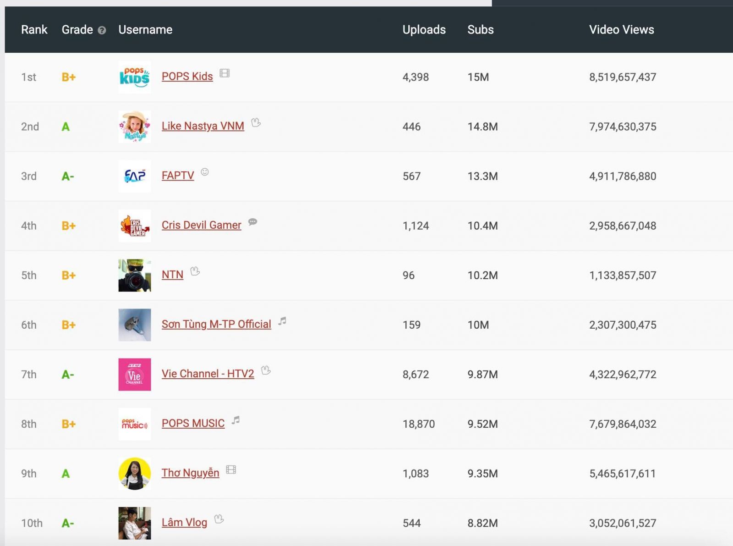Open the POPS Kids channel link
The width and height of the screenshot is (733, 546).
(187, 77)
